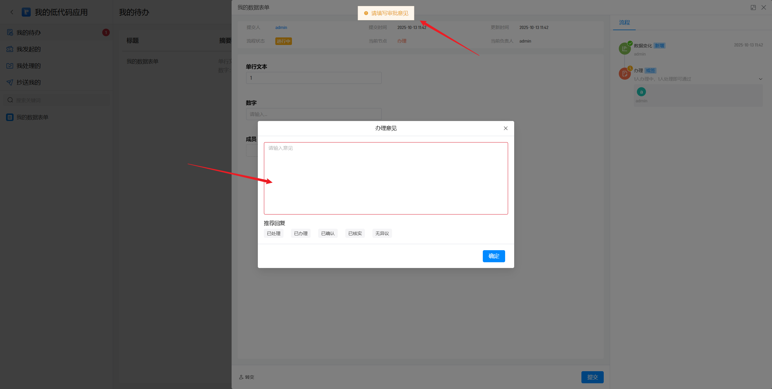
Task: Open 我的待办 in the sidebar
Action: 28,33
